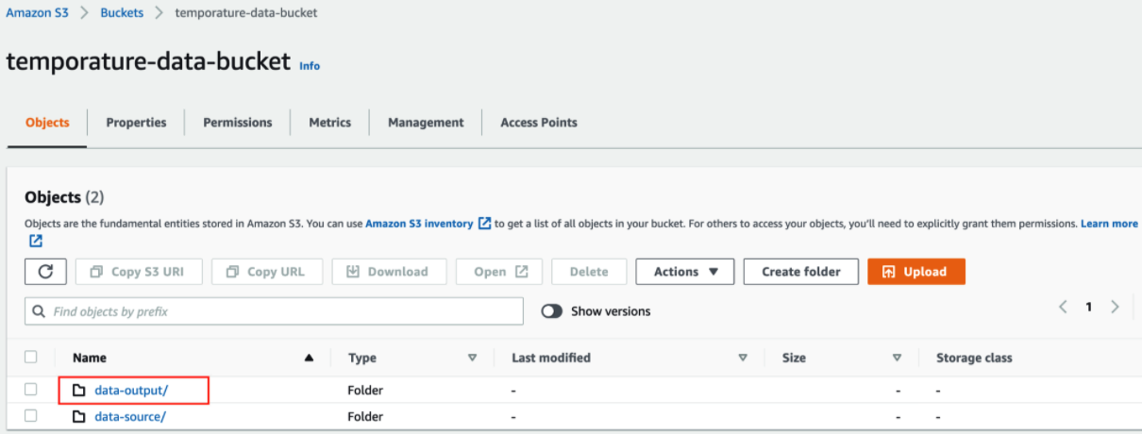Open the data-output folder icon
This screenshot has height=434, width=1142.
tap(79, 390)
